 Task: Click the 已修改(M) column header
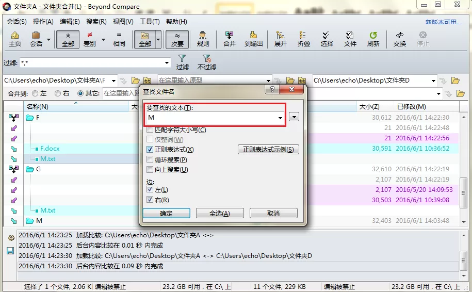pos(426,107)
